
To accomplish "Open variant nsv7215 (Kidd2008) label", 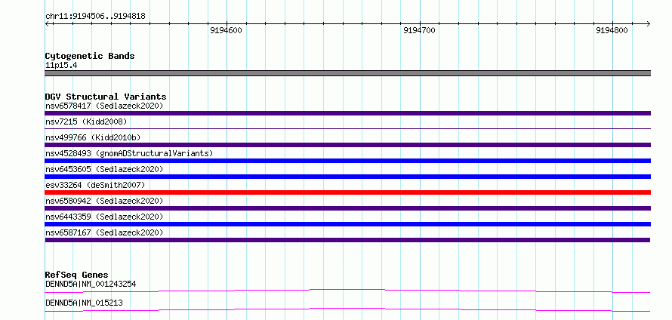I will 86,122.
